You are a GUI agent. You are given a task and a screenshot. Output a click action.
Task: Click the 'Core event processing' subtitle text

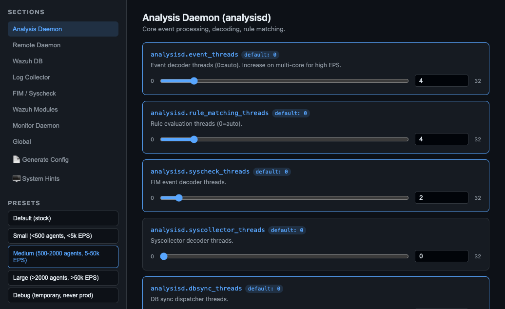[x=214, y=29]
